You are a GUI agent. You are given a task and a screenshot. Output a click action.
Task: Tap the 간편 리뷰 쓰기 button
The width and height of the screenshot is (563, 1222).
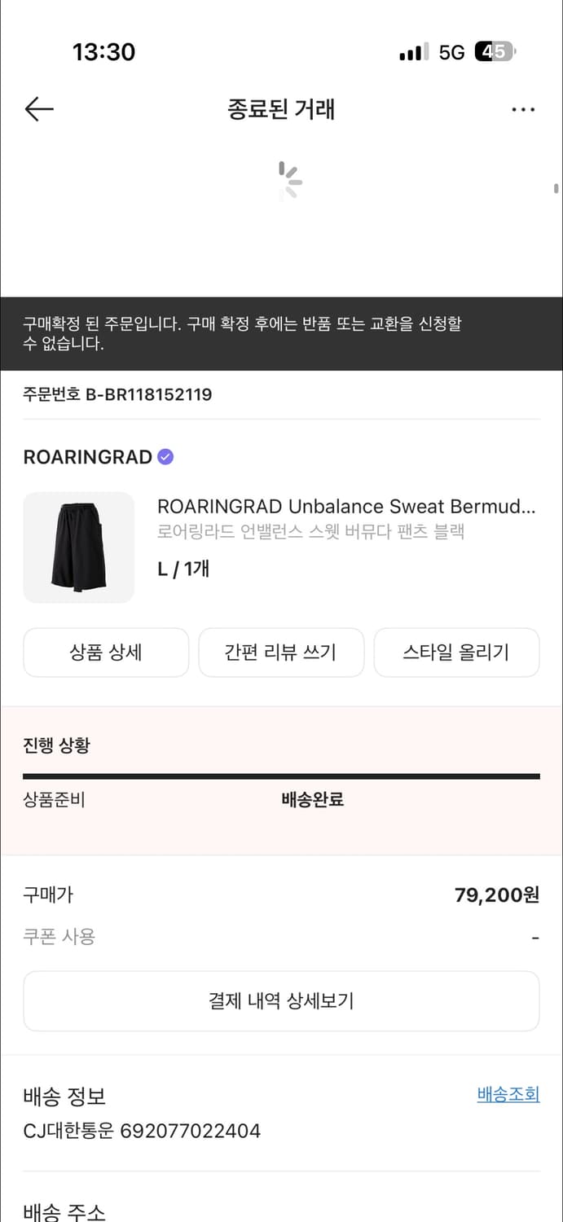pyautogui.click(x=281, y=653)
